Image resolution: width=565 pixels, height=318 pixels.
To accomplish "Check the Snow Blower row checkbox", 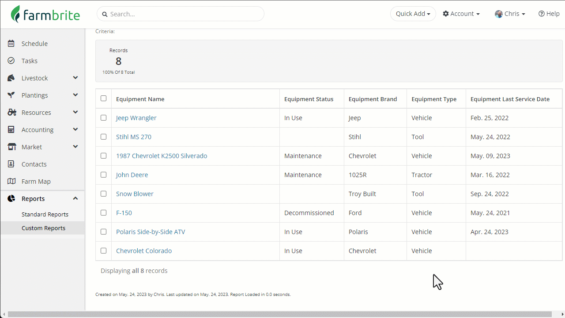I will pos(103,194).
